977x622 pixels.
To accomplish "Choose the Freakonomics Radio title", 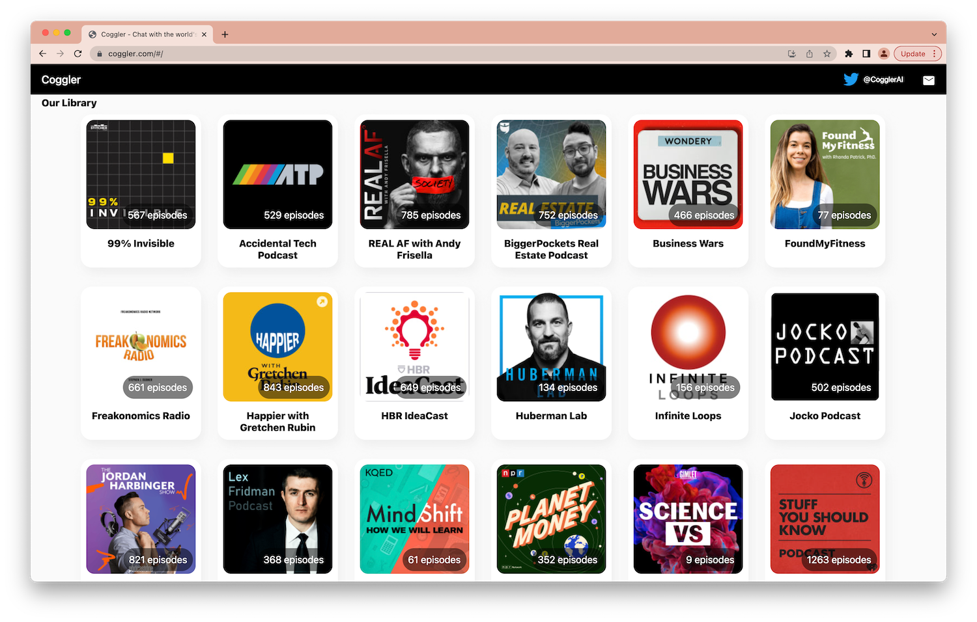I will (x=141, y=416).
